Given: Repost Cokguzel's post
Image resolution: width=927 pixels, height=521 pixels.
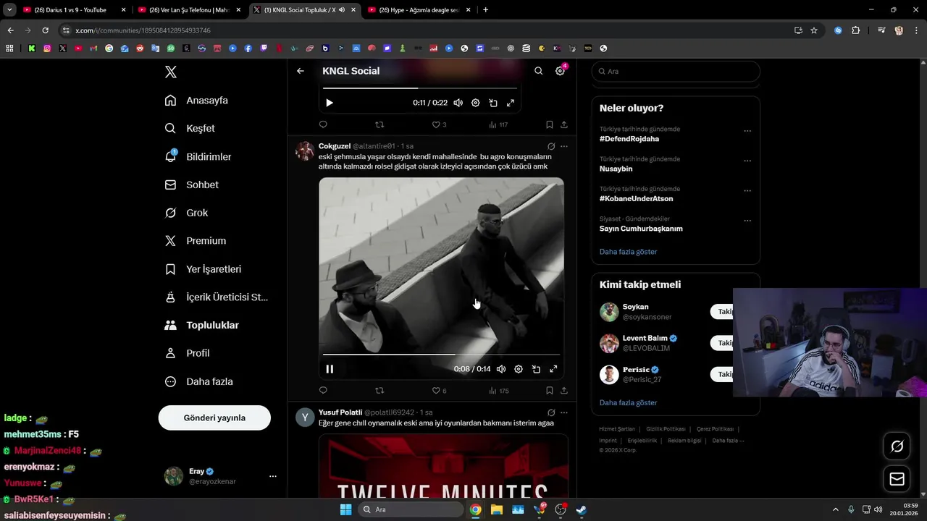Looking at the screenshot, I should coord(379,391).
